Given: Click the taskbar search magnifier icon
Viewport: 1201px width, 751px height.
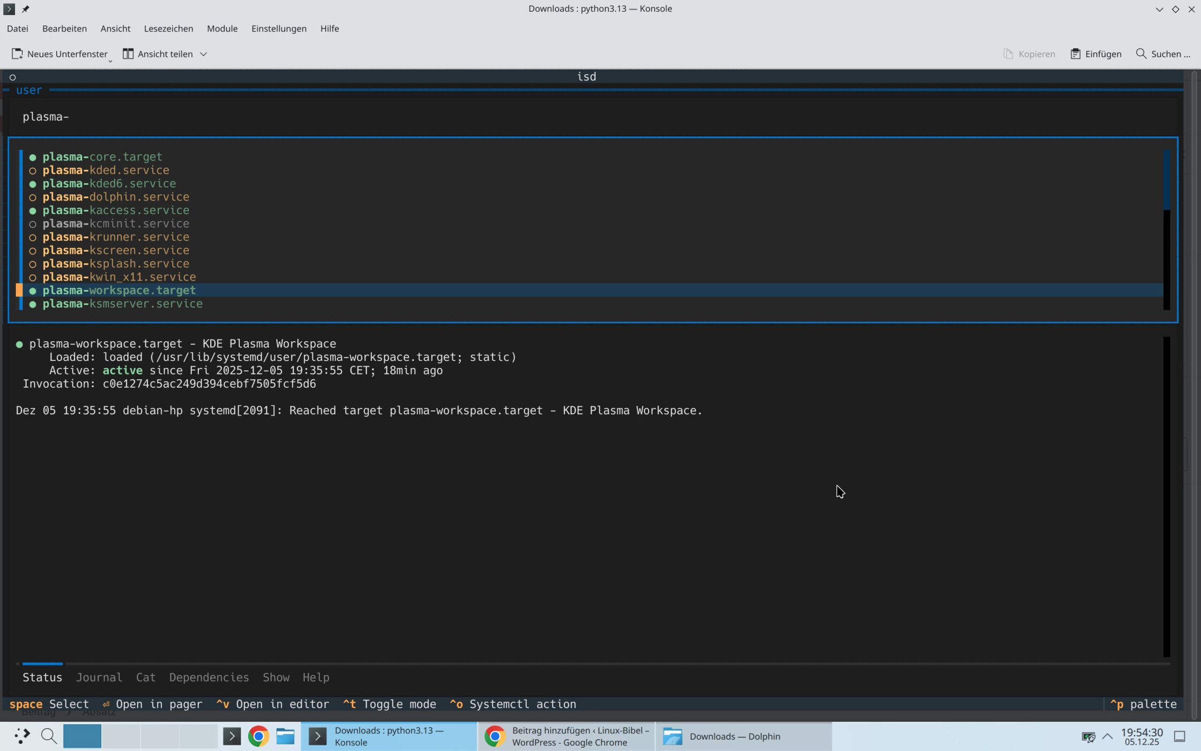Looking at the screenshot, I should (49, 736).
